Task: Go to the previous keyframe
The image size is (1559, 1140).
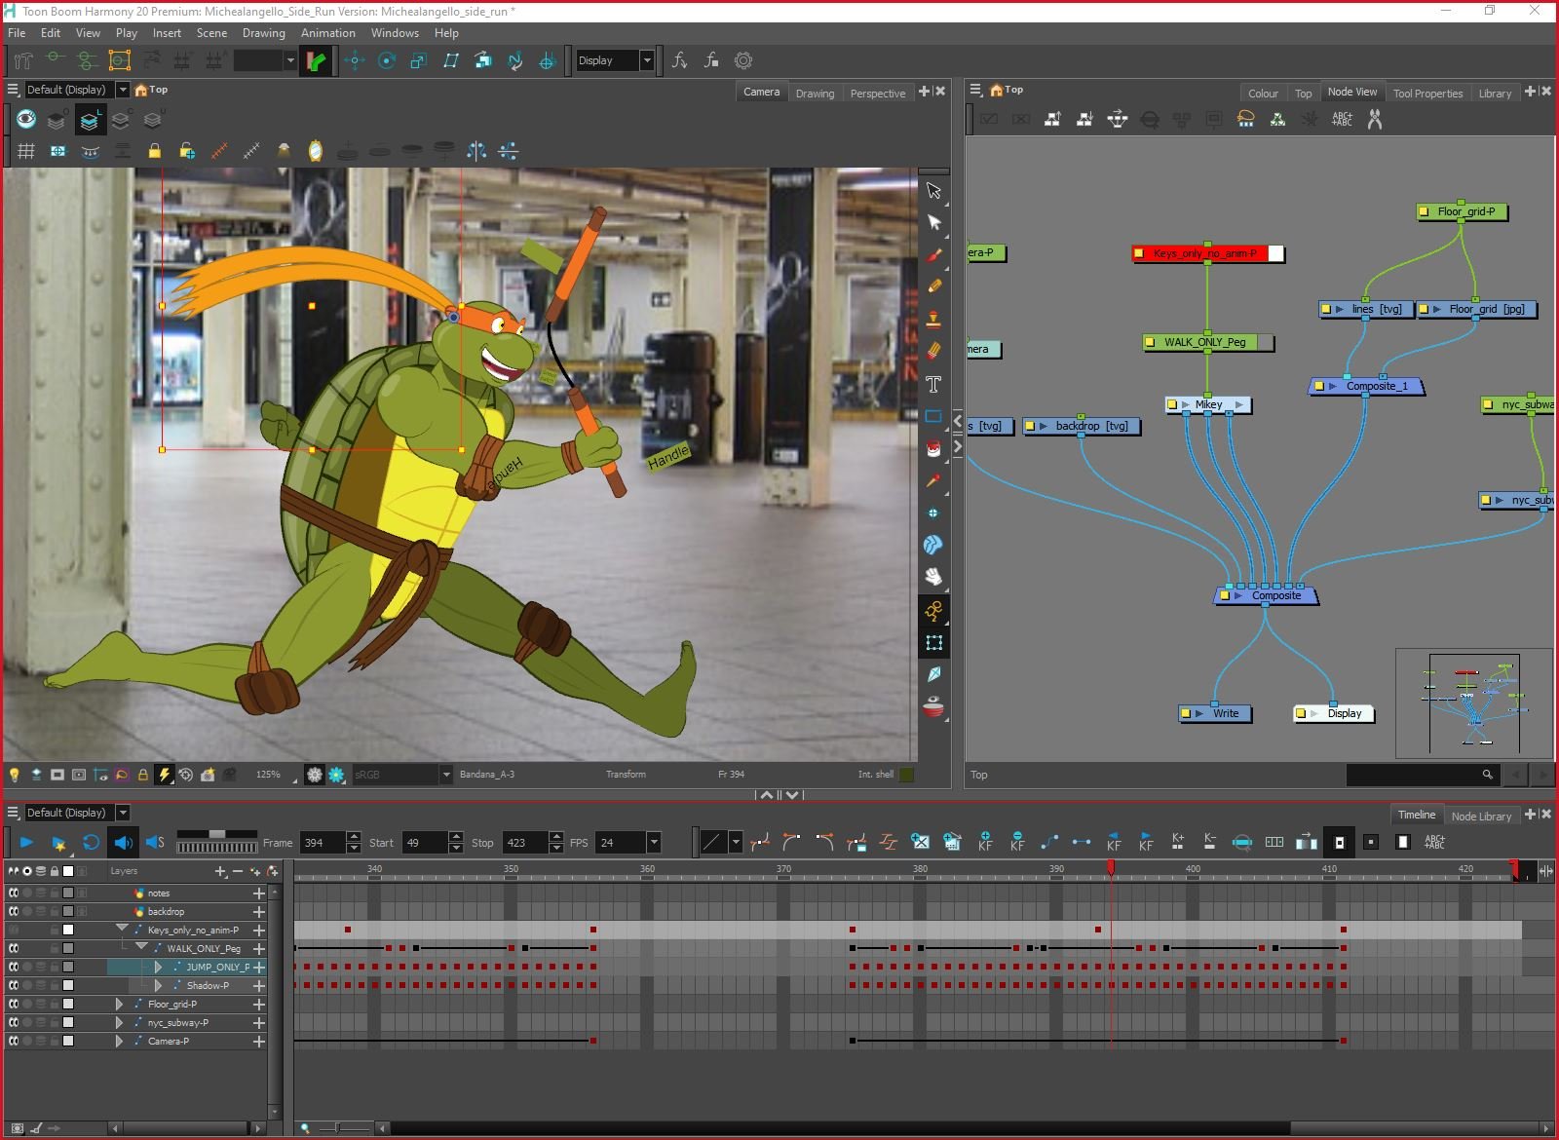Action: (1114, 842)
